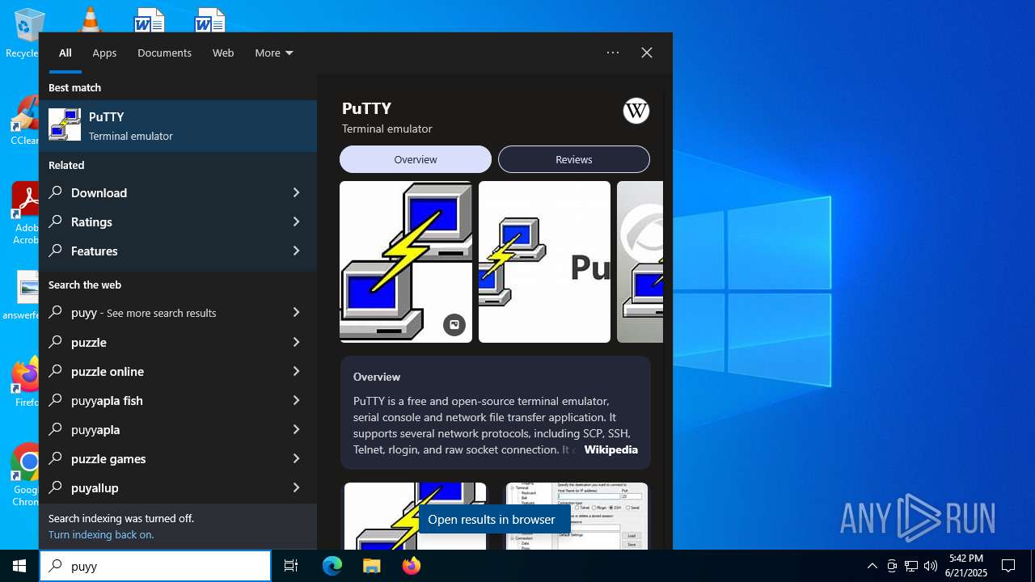This screenshot has height=582, width=1035.
Task: Select the All search tab
Action: 65,53
